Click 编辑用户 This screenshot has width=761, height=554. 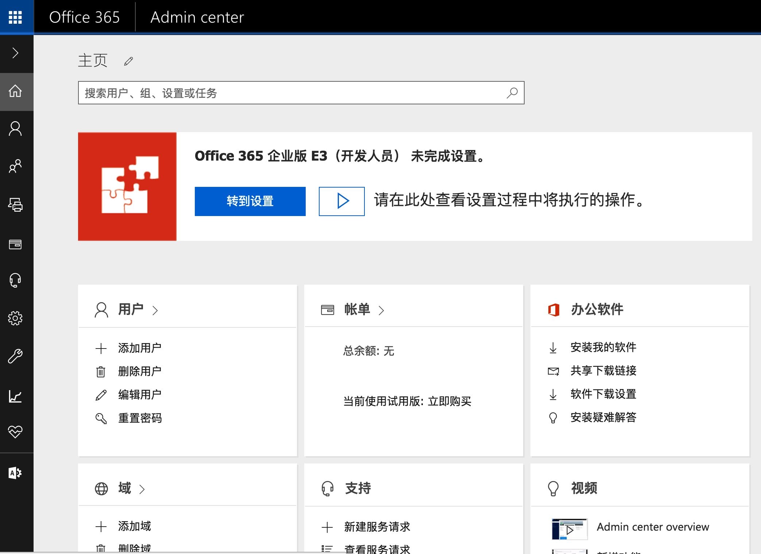[x=140, y=395]
